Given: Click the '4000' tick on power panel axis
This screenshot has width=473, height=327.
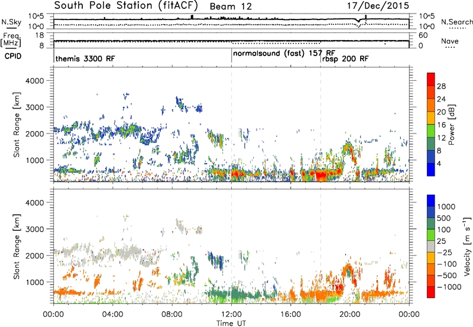Looking at the screenshot, I should click(34, 81).
